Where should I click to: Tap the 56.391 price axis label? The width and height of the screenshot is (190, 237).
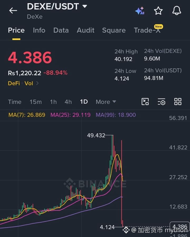[x=178, y=118]
